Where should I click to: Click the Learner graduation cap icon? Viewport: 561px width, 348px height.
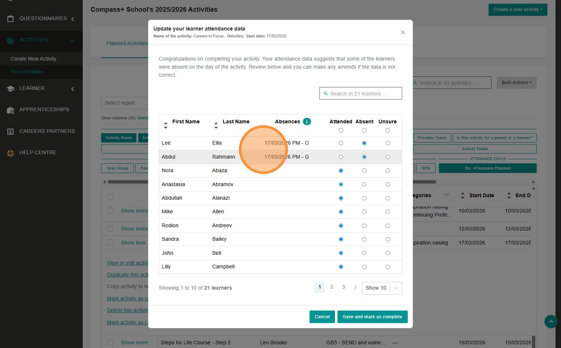click(x=10, y=88)
